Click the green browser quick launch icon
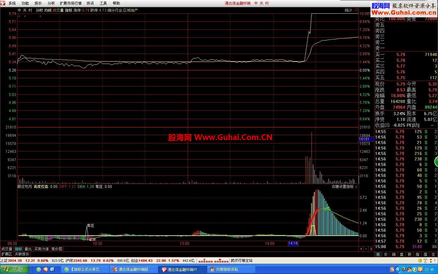 click(x=39, y=269)
